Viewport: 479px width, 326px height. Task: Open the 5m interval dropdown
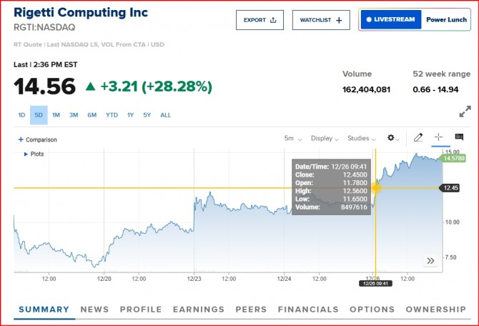click(293, 139)
